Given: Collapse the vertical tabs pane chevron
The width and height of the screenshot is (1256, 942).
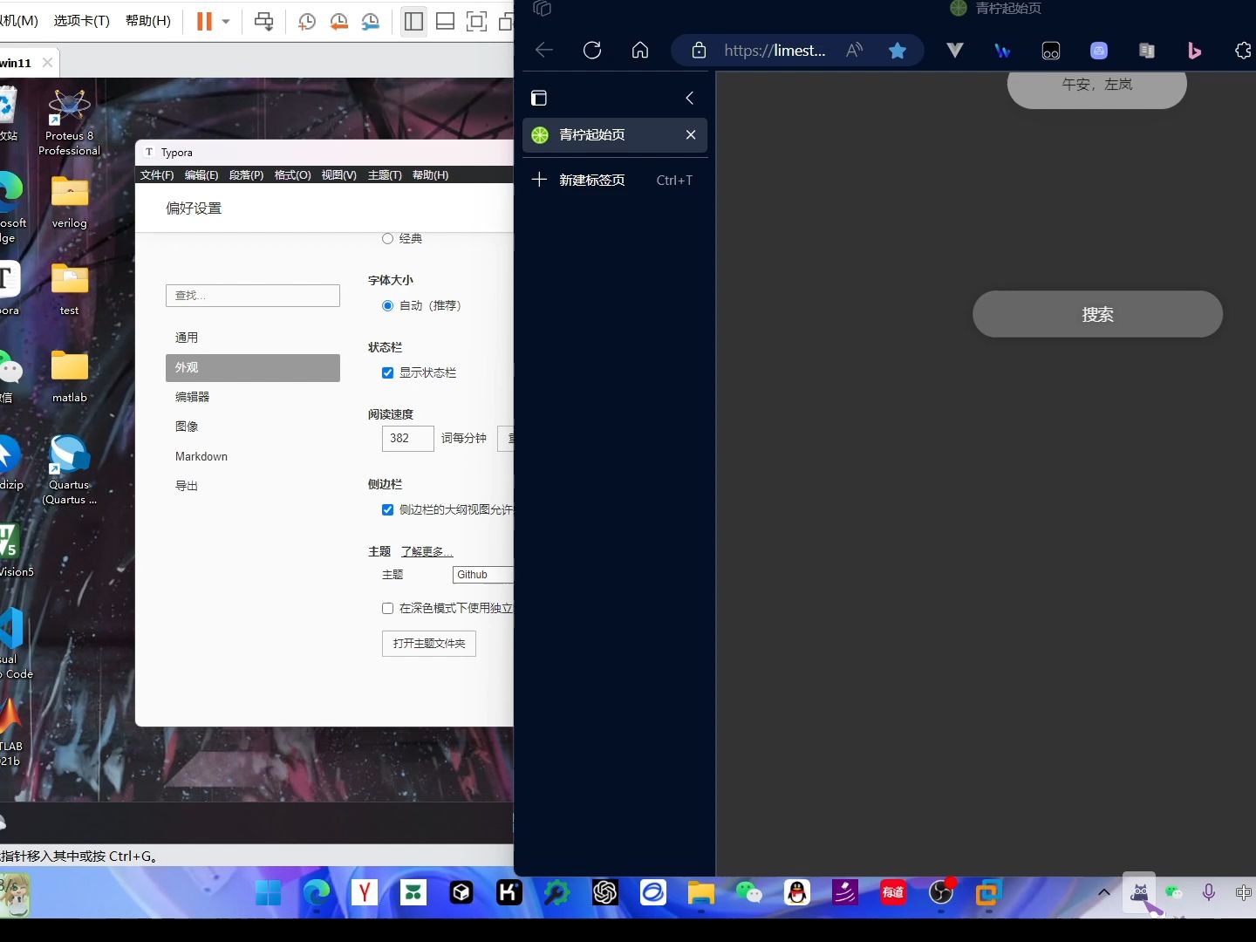Looking at the screenshot, I should point(689,98).
